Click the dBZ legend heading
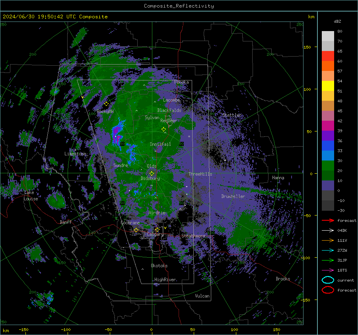This screenshot has width=358, height=335. (337, 21)
